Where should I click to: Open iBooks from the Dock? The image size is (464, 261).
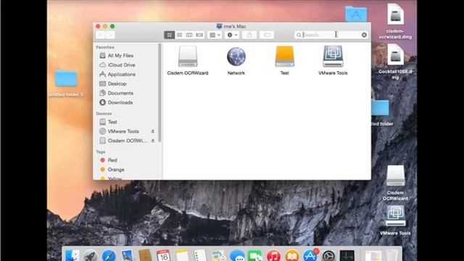[x=291, y=255]
